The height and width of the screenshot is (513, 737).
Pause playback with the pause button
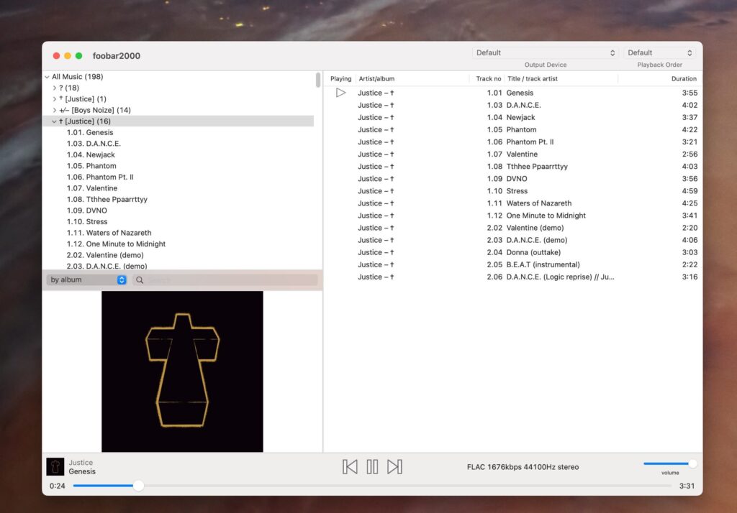[372, 466]
